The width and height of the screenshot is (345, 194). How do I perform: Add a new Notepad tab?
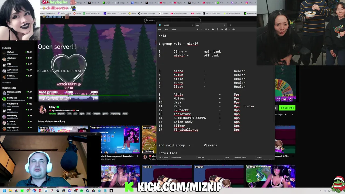[x=230, y=25]
